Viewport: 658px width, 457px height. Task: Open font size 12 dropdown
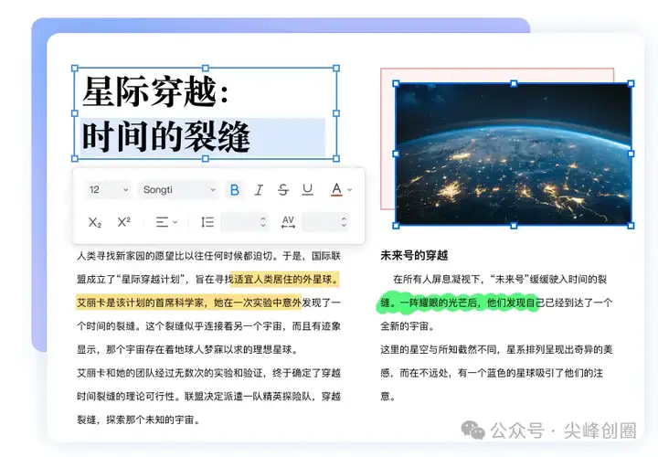point(108,190)
